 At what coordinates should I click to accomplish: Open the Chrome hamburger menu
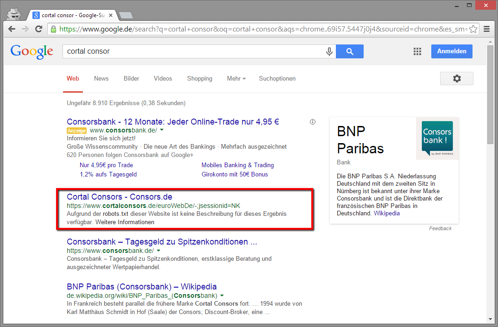486,29
